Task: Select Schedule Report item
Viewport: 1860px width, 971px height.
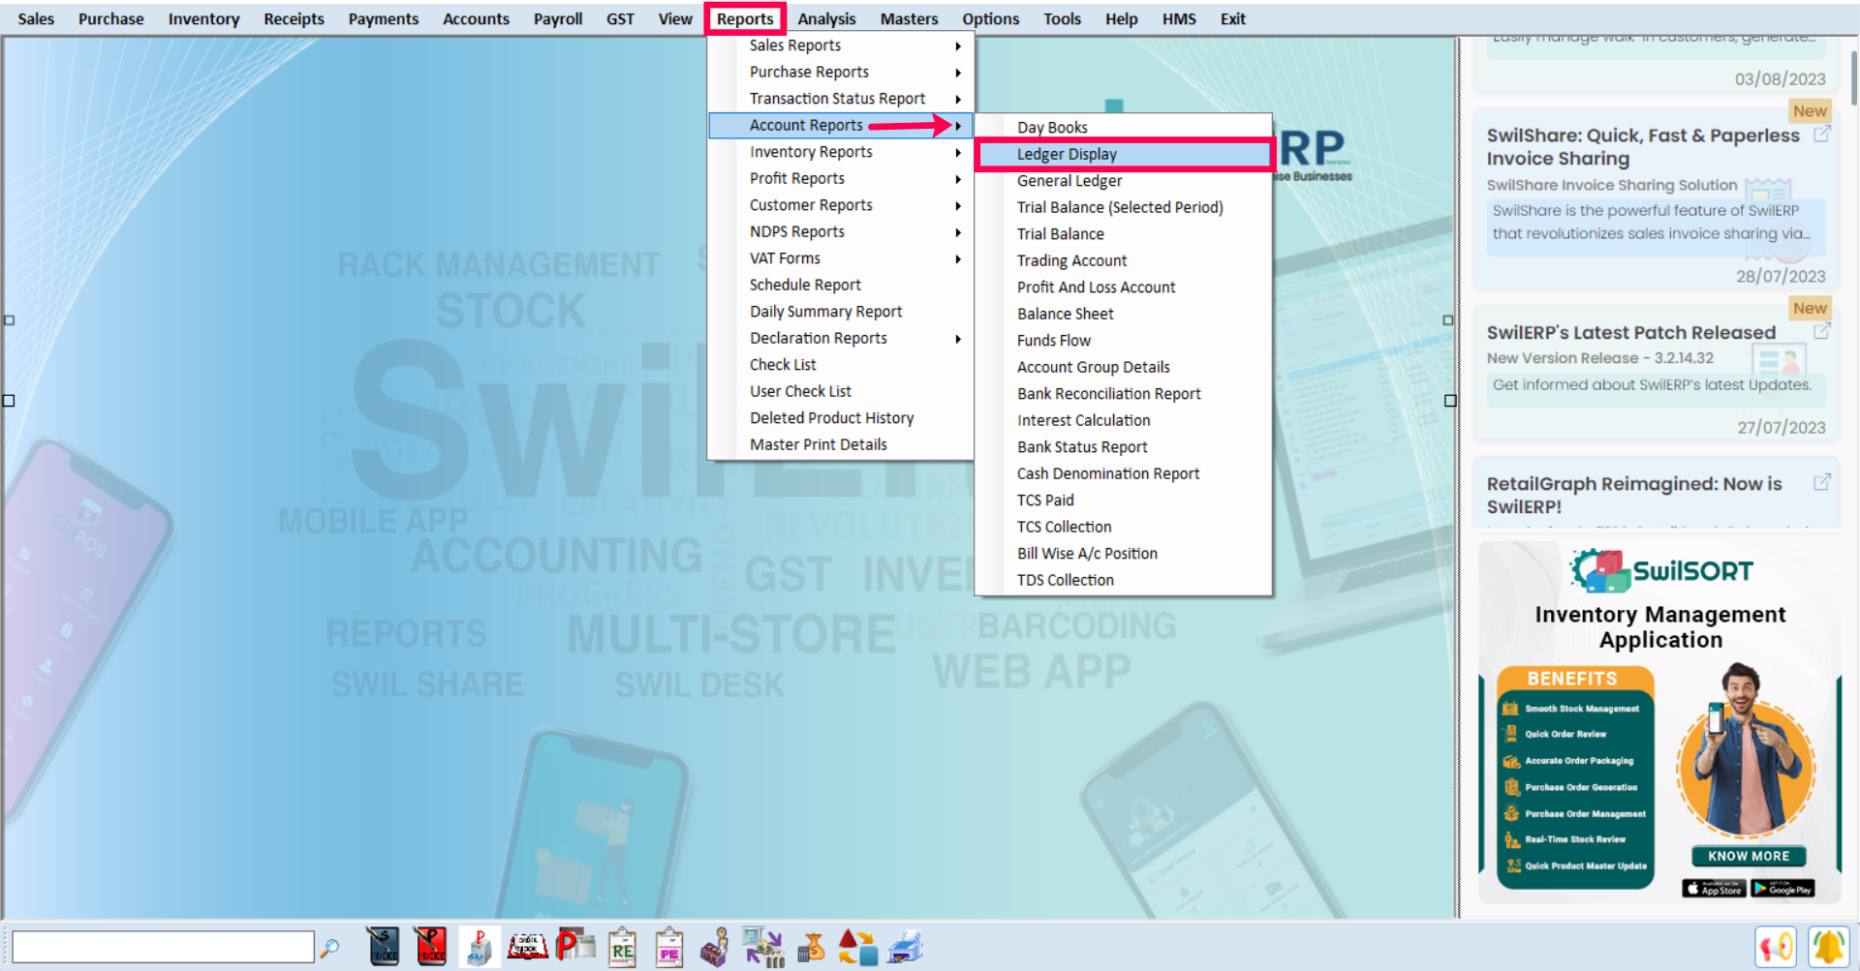Action: [x=841, y=285]
